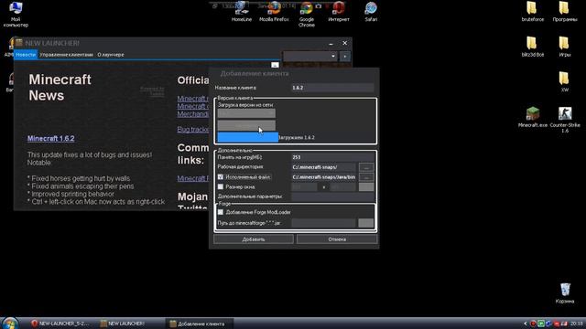The image size is (586, 329).
Task: Click the 'Minecraft News' heading
Action: [x=60, y=88]
